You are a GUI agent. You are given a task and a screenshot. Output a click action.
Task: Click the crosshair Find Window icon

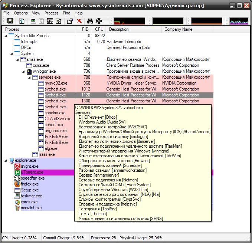point(99,21)
